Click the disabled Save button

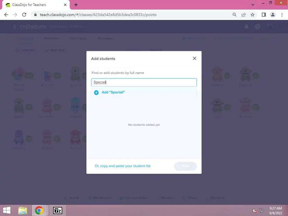point(185,166)
